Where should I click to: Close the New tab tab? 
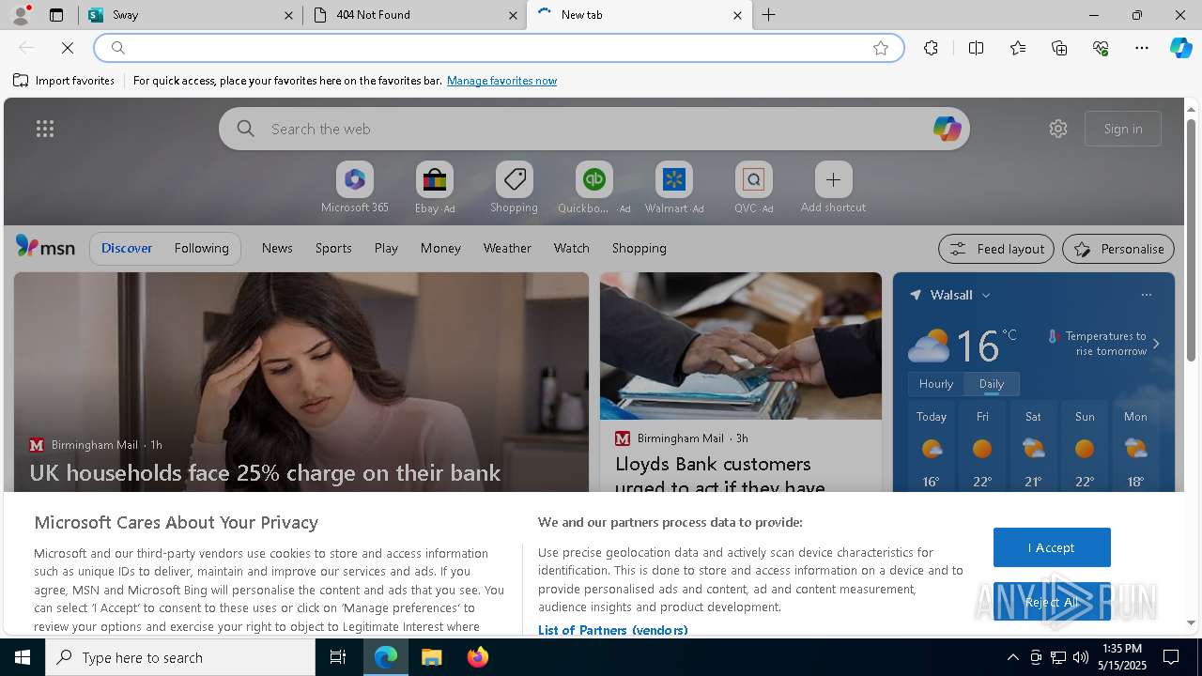coord(737,15)
